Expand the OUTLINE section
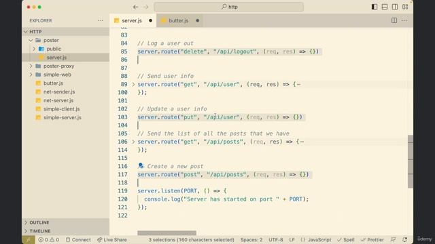 66,222
